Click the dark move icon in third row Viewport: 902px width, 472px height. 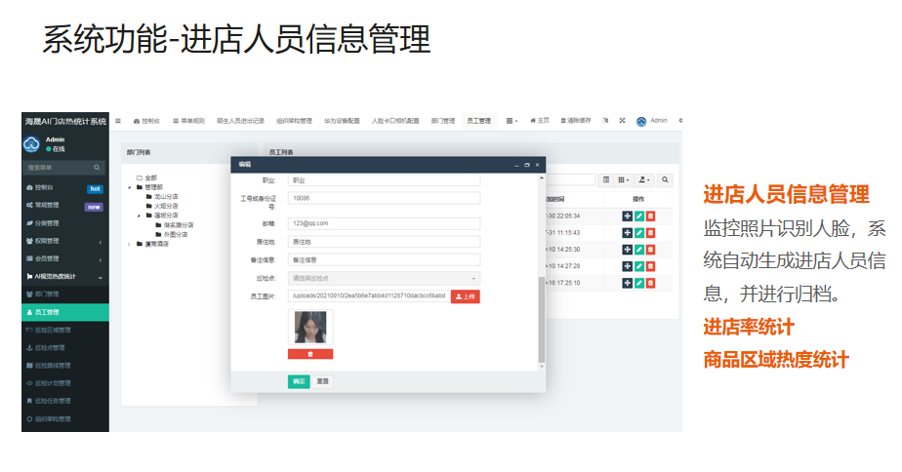click(x=628, y=249)
